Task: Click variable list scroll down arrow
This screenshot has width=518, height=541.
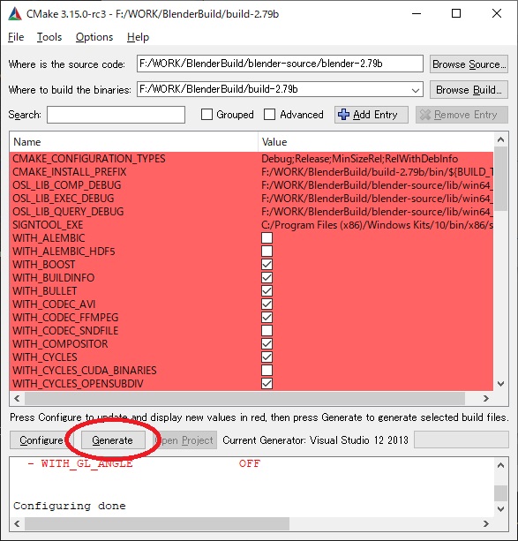Action: tap(500, 384)
